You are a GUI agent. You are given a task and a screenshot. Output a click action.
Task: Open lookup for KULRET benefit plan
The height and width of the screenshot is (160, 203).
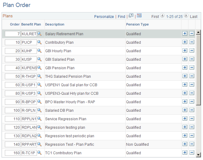39,34
